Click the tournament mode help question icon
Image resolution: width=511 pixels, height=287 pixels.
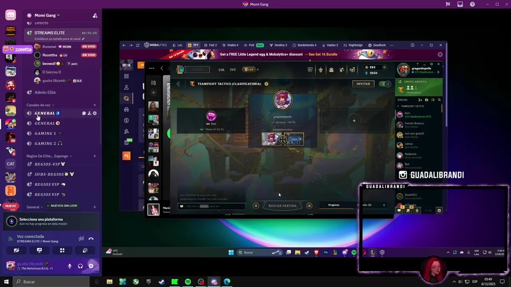tap(266, 84)
